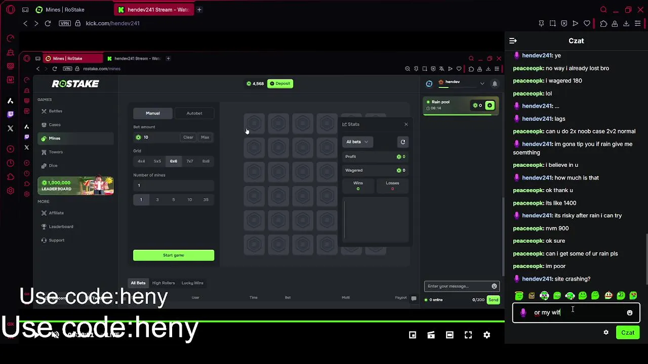Open the pinboards pin icon in outer toolbar

pos(541,23)
